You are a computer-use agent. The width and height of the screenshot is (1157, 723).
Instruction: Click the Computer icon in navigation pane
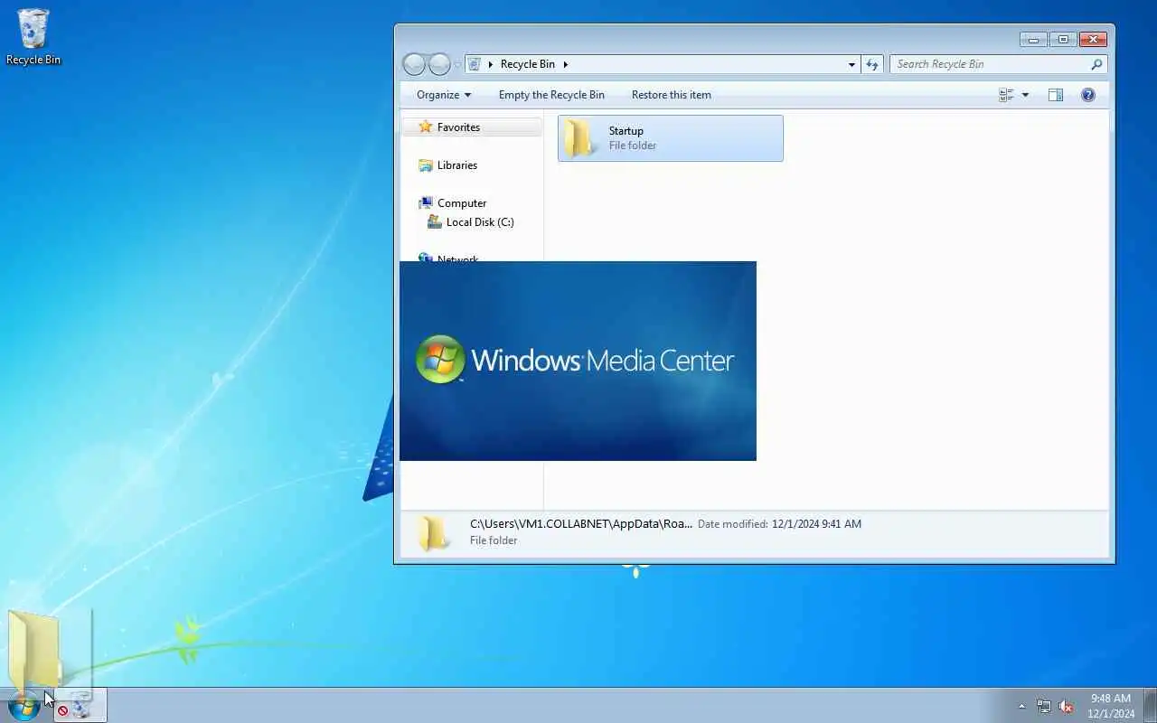(426, 203)
